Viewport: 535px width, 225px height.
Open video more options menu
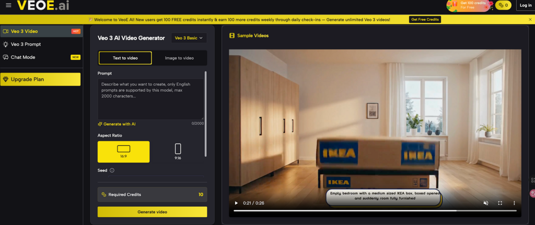[514, 203]
